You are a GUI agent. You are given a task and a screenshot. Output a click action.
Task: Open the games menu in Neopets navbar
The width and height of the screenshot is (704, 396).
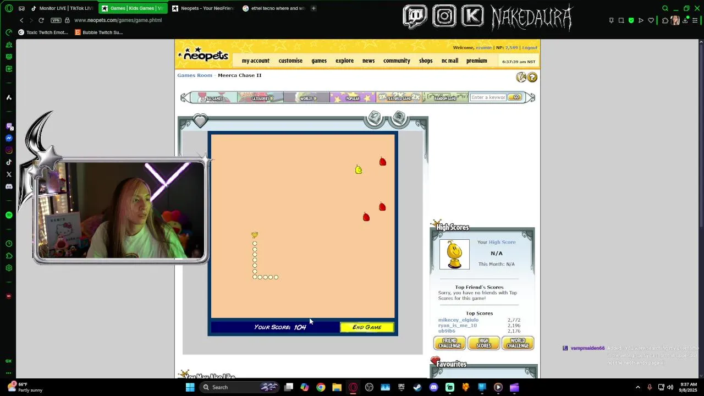tap(319, 61)
